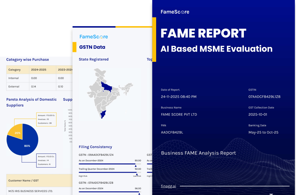
Task: Click the GSTN Data heading
Action: tap(92, 47)
